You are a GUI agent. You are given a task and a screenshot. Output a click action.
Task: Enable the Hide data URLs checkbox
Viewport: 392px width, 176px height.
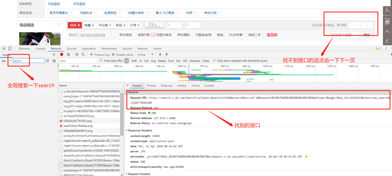101,61
